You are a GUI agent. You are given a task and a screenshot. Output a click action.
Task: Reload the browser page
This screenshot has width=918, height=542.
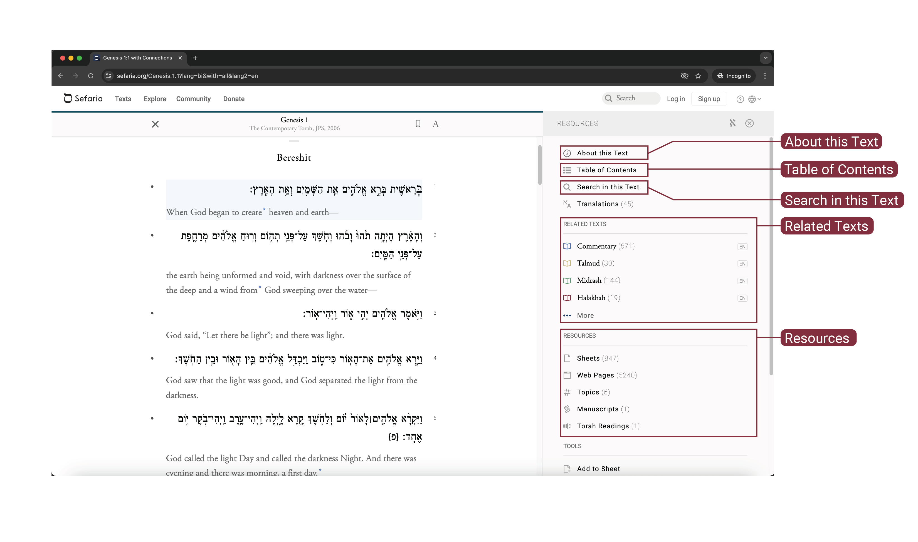91,76
